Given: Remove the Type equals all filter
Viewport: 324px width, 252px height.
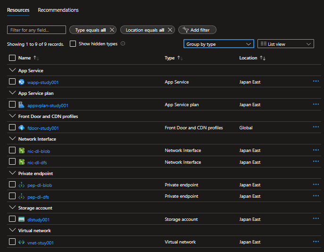Looking at the screenshot, I should pyautogui.click(x=112, y=30).
